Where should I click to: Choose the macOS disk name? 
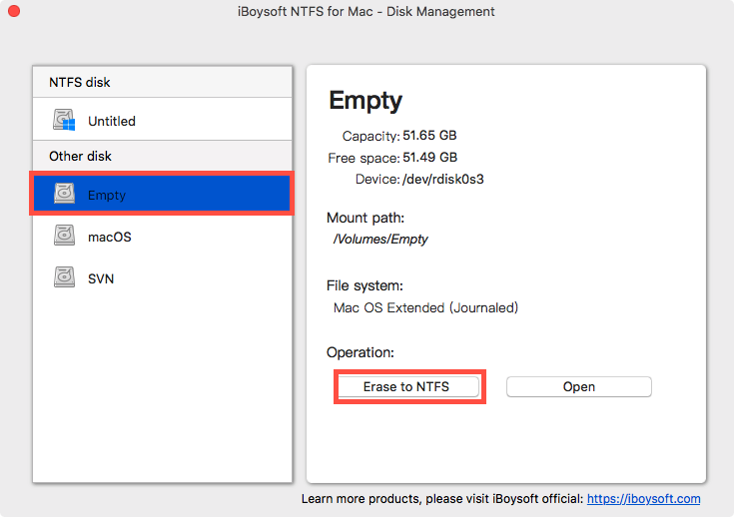(x=110, y=237)
